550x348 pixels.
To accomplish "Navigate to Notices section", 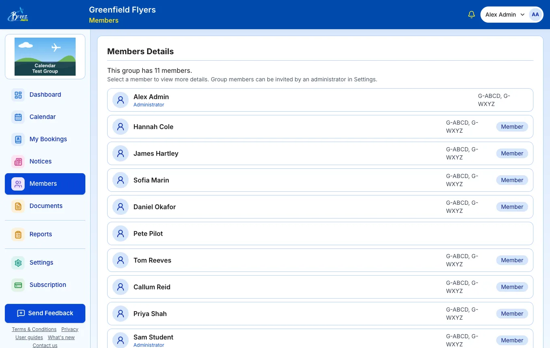I will click(x=45, y=161).
